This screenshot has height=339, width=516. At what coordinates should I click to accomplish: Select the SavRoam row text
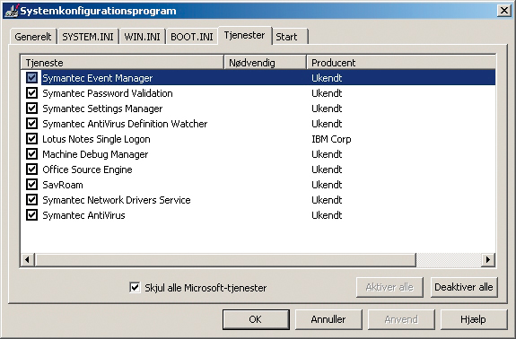click(63, 185)
